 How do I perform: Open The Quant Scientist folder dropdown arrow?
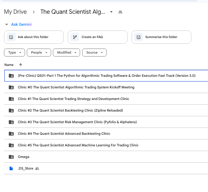[112, 12]
